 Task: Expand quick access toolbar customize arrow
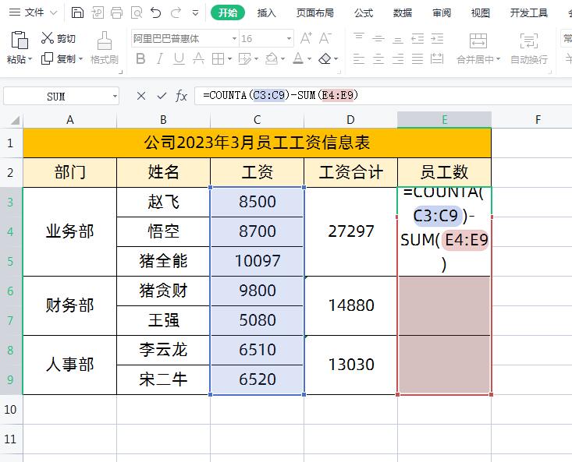(x=196, y=13)
